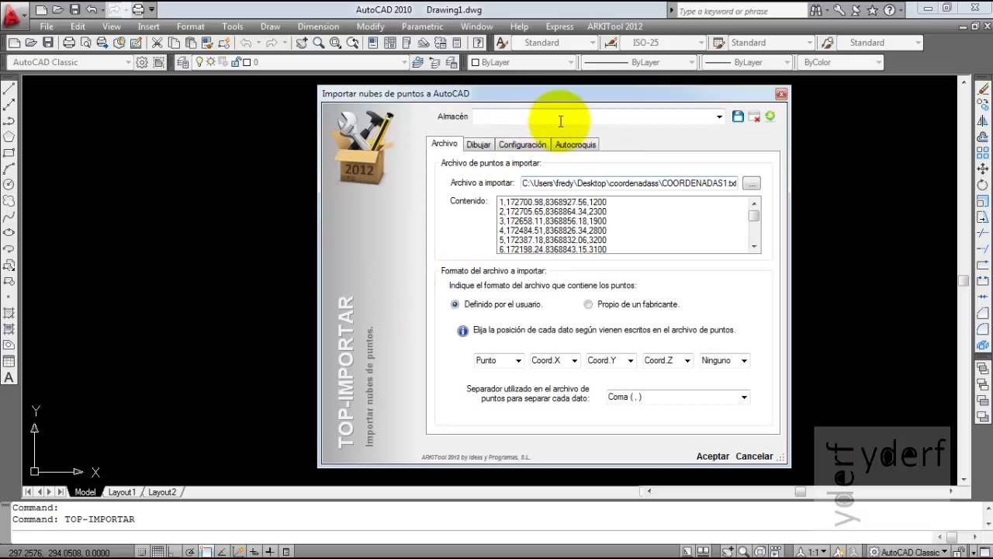Screen dimensions: 993x559
Task: Click the Model tab
Action: click(85, 492)
